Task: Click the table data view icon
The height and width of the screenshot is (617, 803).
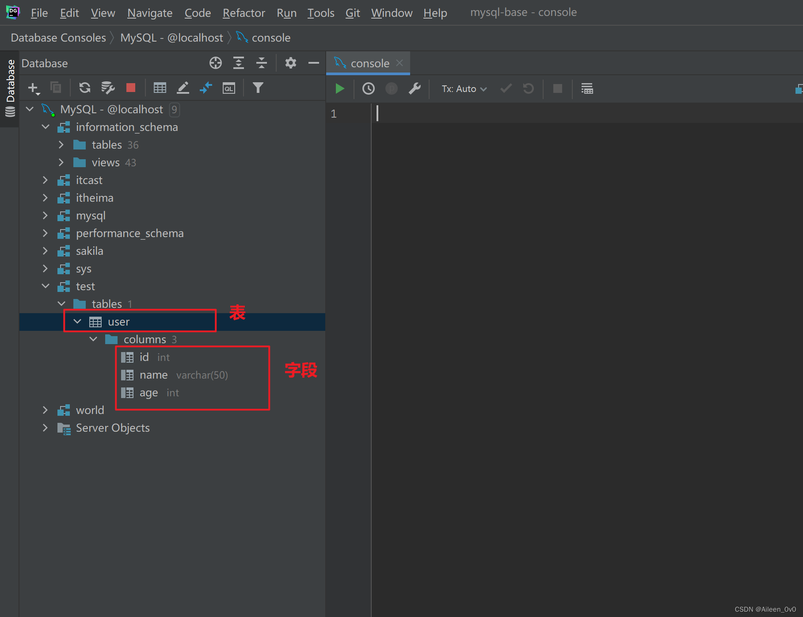Action: [x=160, y=88]
